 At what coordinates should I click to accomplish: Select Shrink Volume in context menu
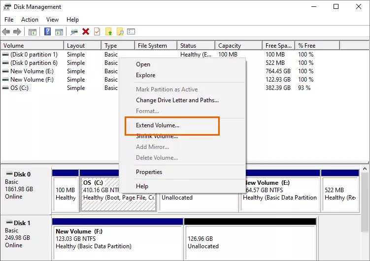(x=157, y=136)
